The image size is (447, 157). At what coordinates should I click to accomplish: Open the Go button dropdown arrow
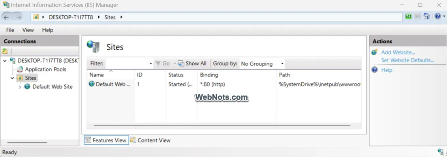175,64
